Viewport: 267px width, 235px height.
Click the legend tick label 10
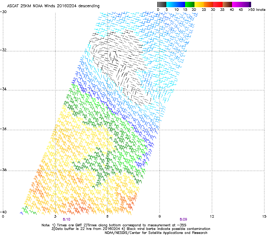click(176, 10)
